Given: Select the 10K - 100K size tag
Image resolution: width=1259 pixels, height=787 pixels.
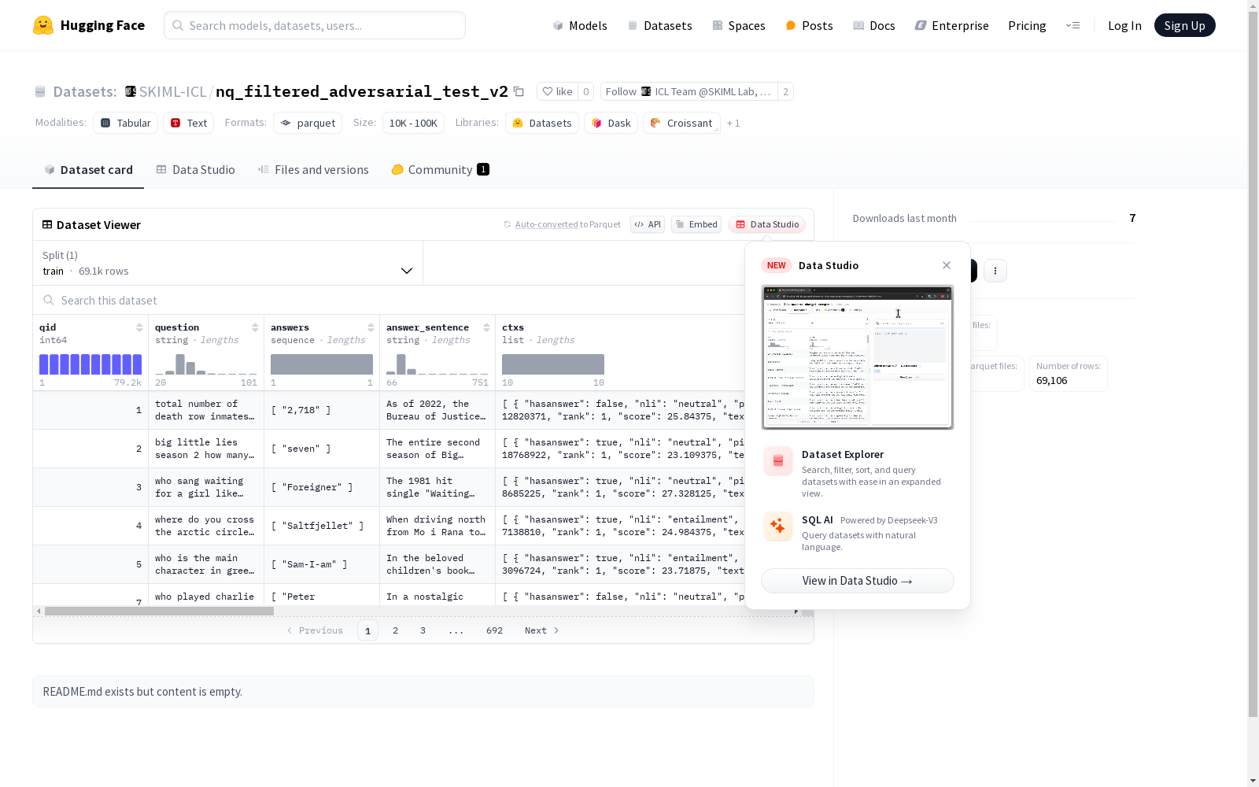Looking at the screenshot, I should tap(413, 123).
